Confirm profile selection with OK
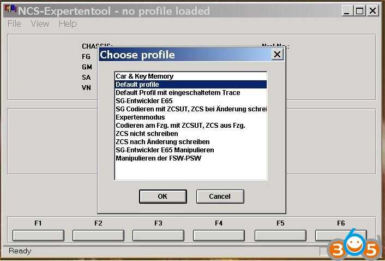Image resolution: width=385 pixels, height=261 pixels. pyautogui.click(x=163, y=197)
